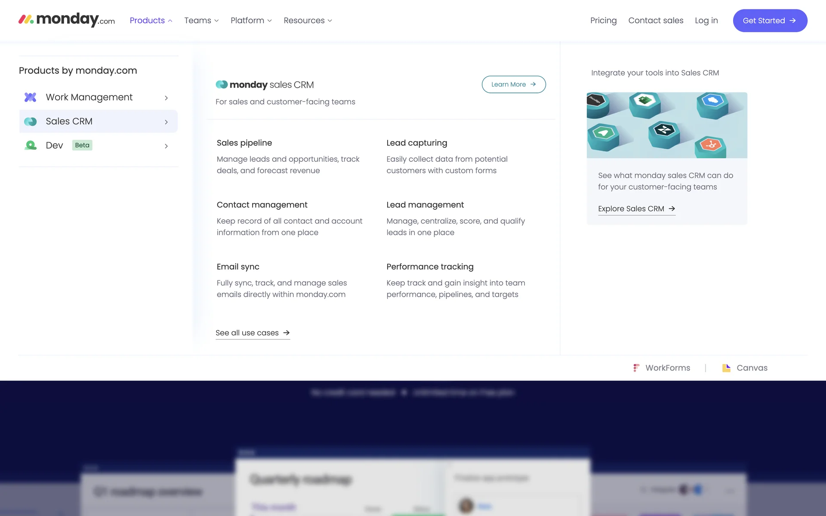
Task: Click the monday sales CRM header logo
Action: (x=265, y=85)
